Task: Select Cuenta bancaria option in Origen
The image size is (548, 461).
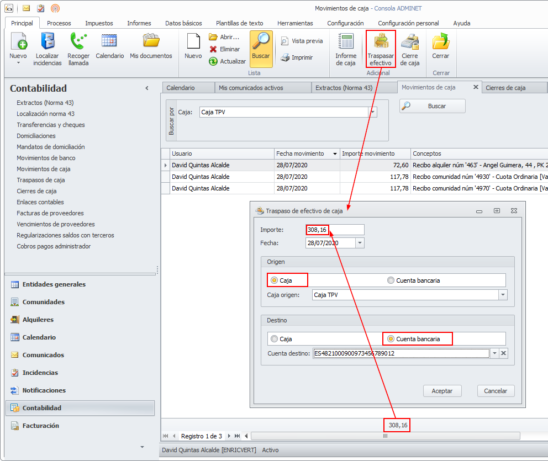Action: [x=391, y=280]
